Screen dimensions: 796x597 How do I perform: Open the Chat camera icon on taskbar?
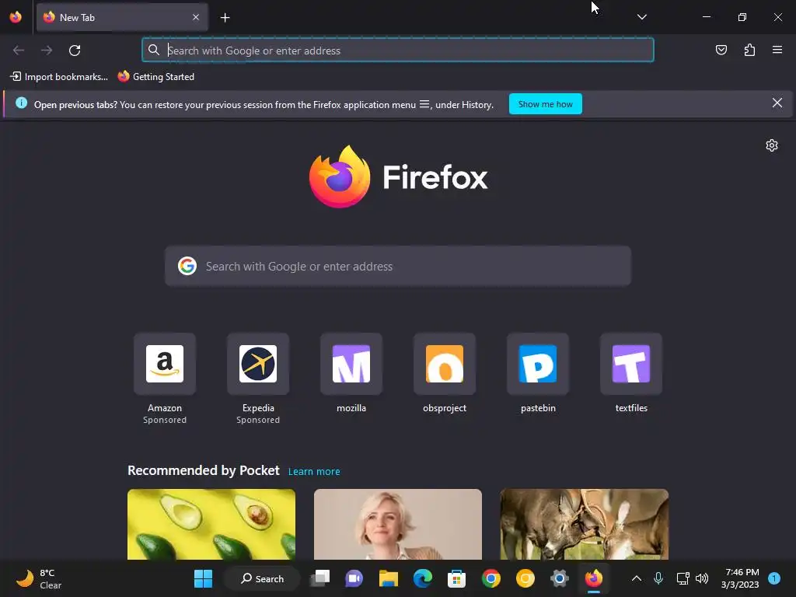click(x=354, y=578)
